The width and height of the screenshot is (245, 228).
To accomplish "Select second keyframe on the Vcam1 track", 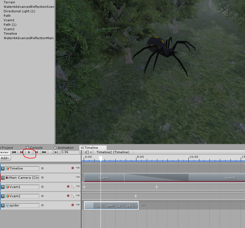I will (x=157, y=187).
